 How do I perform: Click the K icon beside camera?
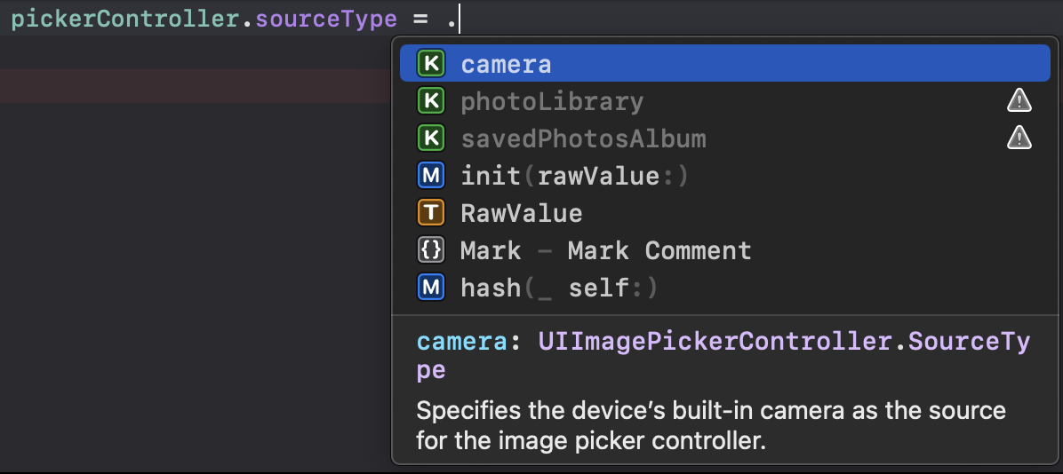click(431, 64)
